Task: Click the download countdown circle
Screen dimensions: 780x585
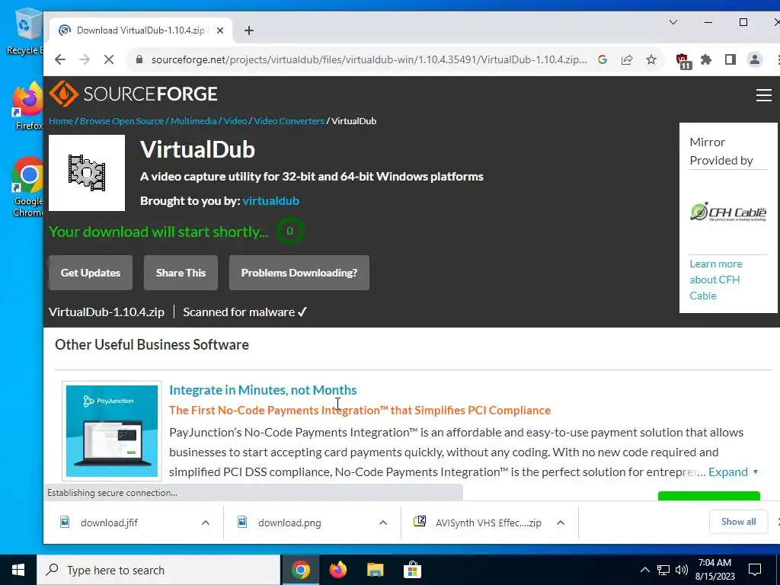Action: (x=289, y=231)
